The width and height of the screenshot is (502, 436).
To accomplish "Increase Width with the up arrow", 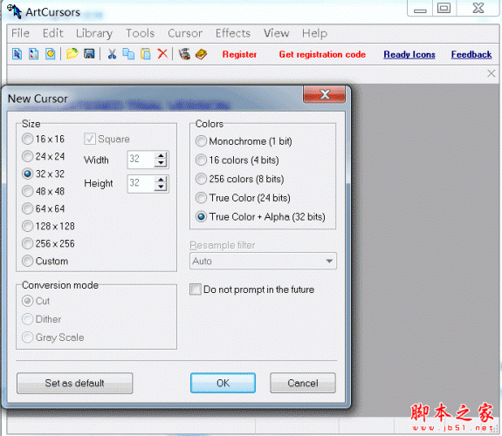I will click(x=161, y=156).
